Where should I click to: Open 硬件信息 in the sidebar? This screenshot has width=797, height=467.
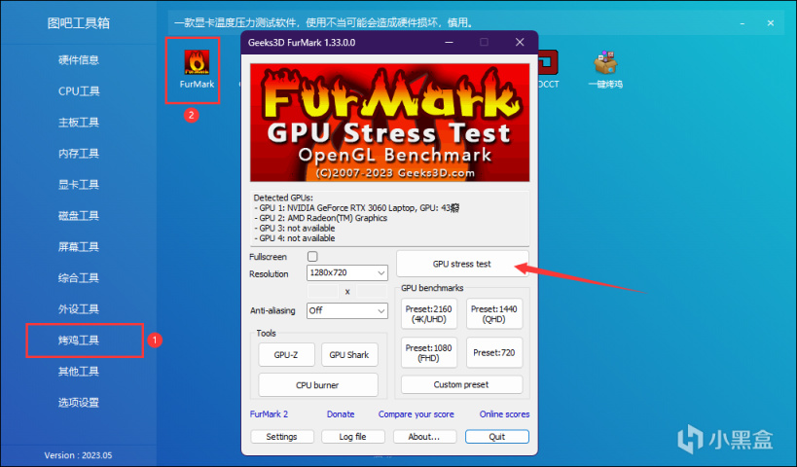tap(78, 60)
